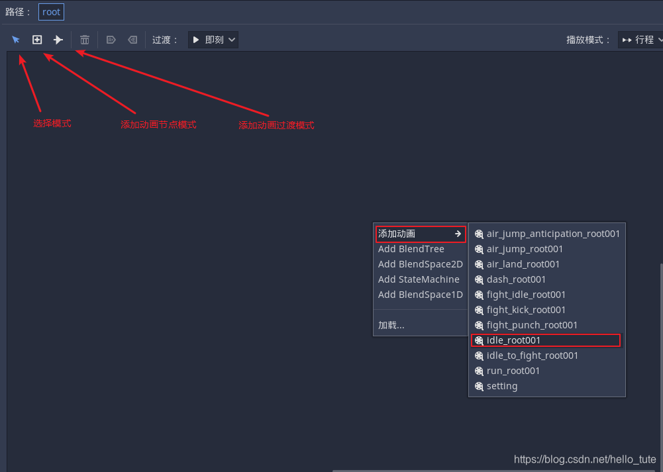
Task: Open the 即刻 transition dropdown
Action: tap(213, 40)
